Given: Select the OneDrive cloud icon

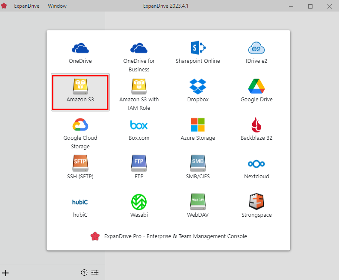Looking at the screenshot, I should pyautogui.click(x=80, y=48).
